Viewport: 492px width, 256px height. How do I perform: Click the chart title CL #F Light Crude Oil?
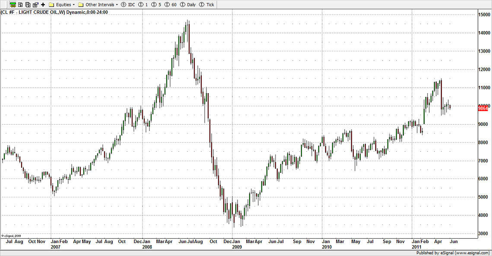[x=54, y=12]
